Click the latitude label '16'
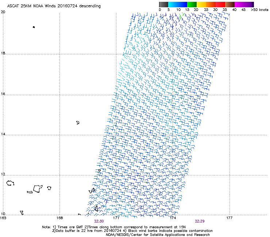 3,94
